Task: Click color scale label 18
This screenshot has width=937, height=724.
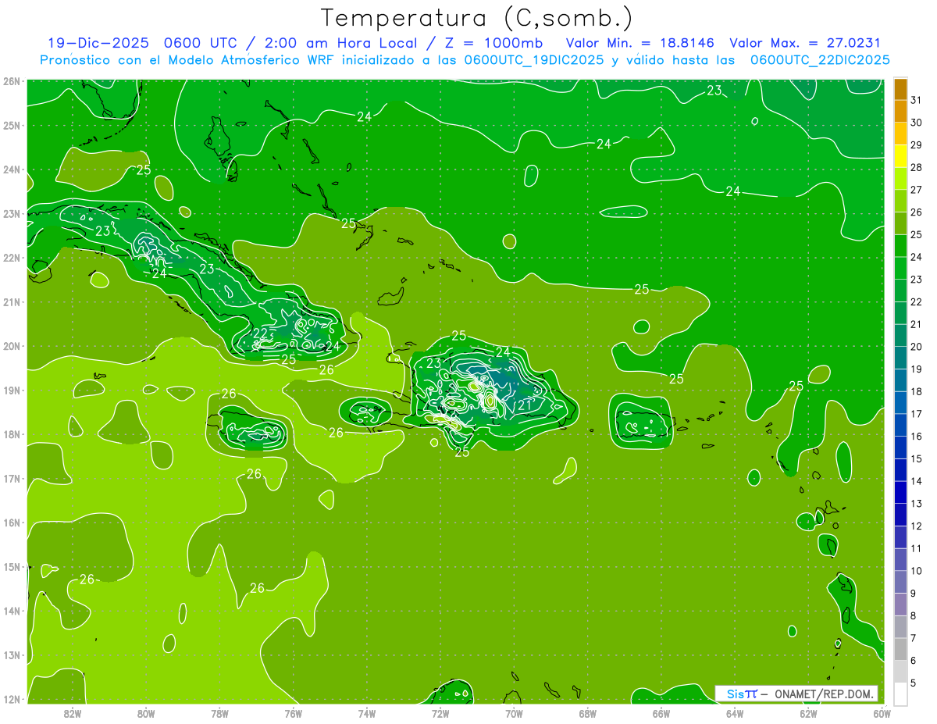Action: click(x=916, y=391)
